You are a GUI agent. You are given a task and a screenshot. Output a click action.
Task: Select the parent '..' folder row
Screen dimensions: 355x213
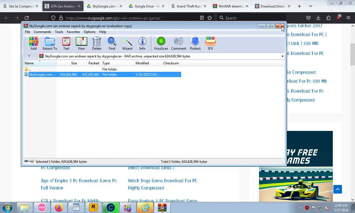coord(102,69)
